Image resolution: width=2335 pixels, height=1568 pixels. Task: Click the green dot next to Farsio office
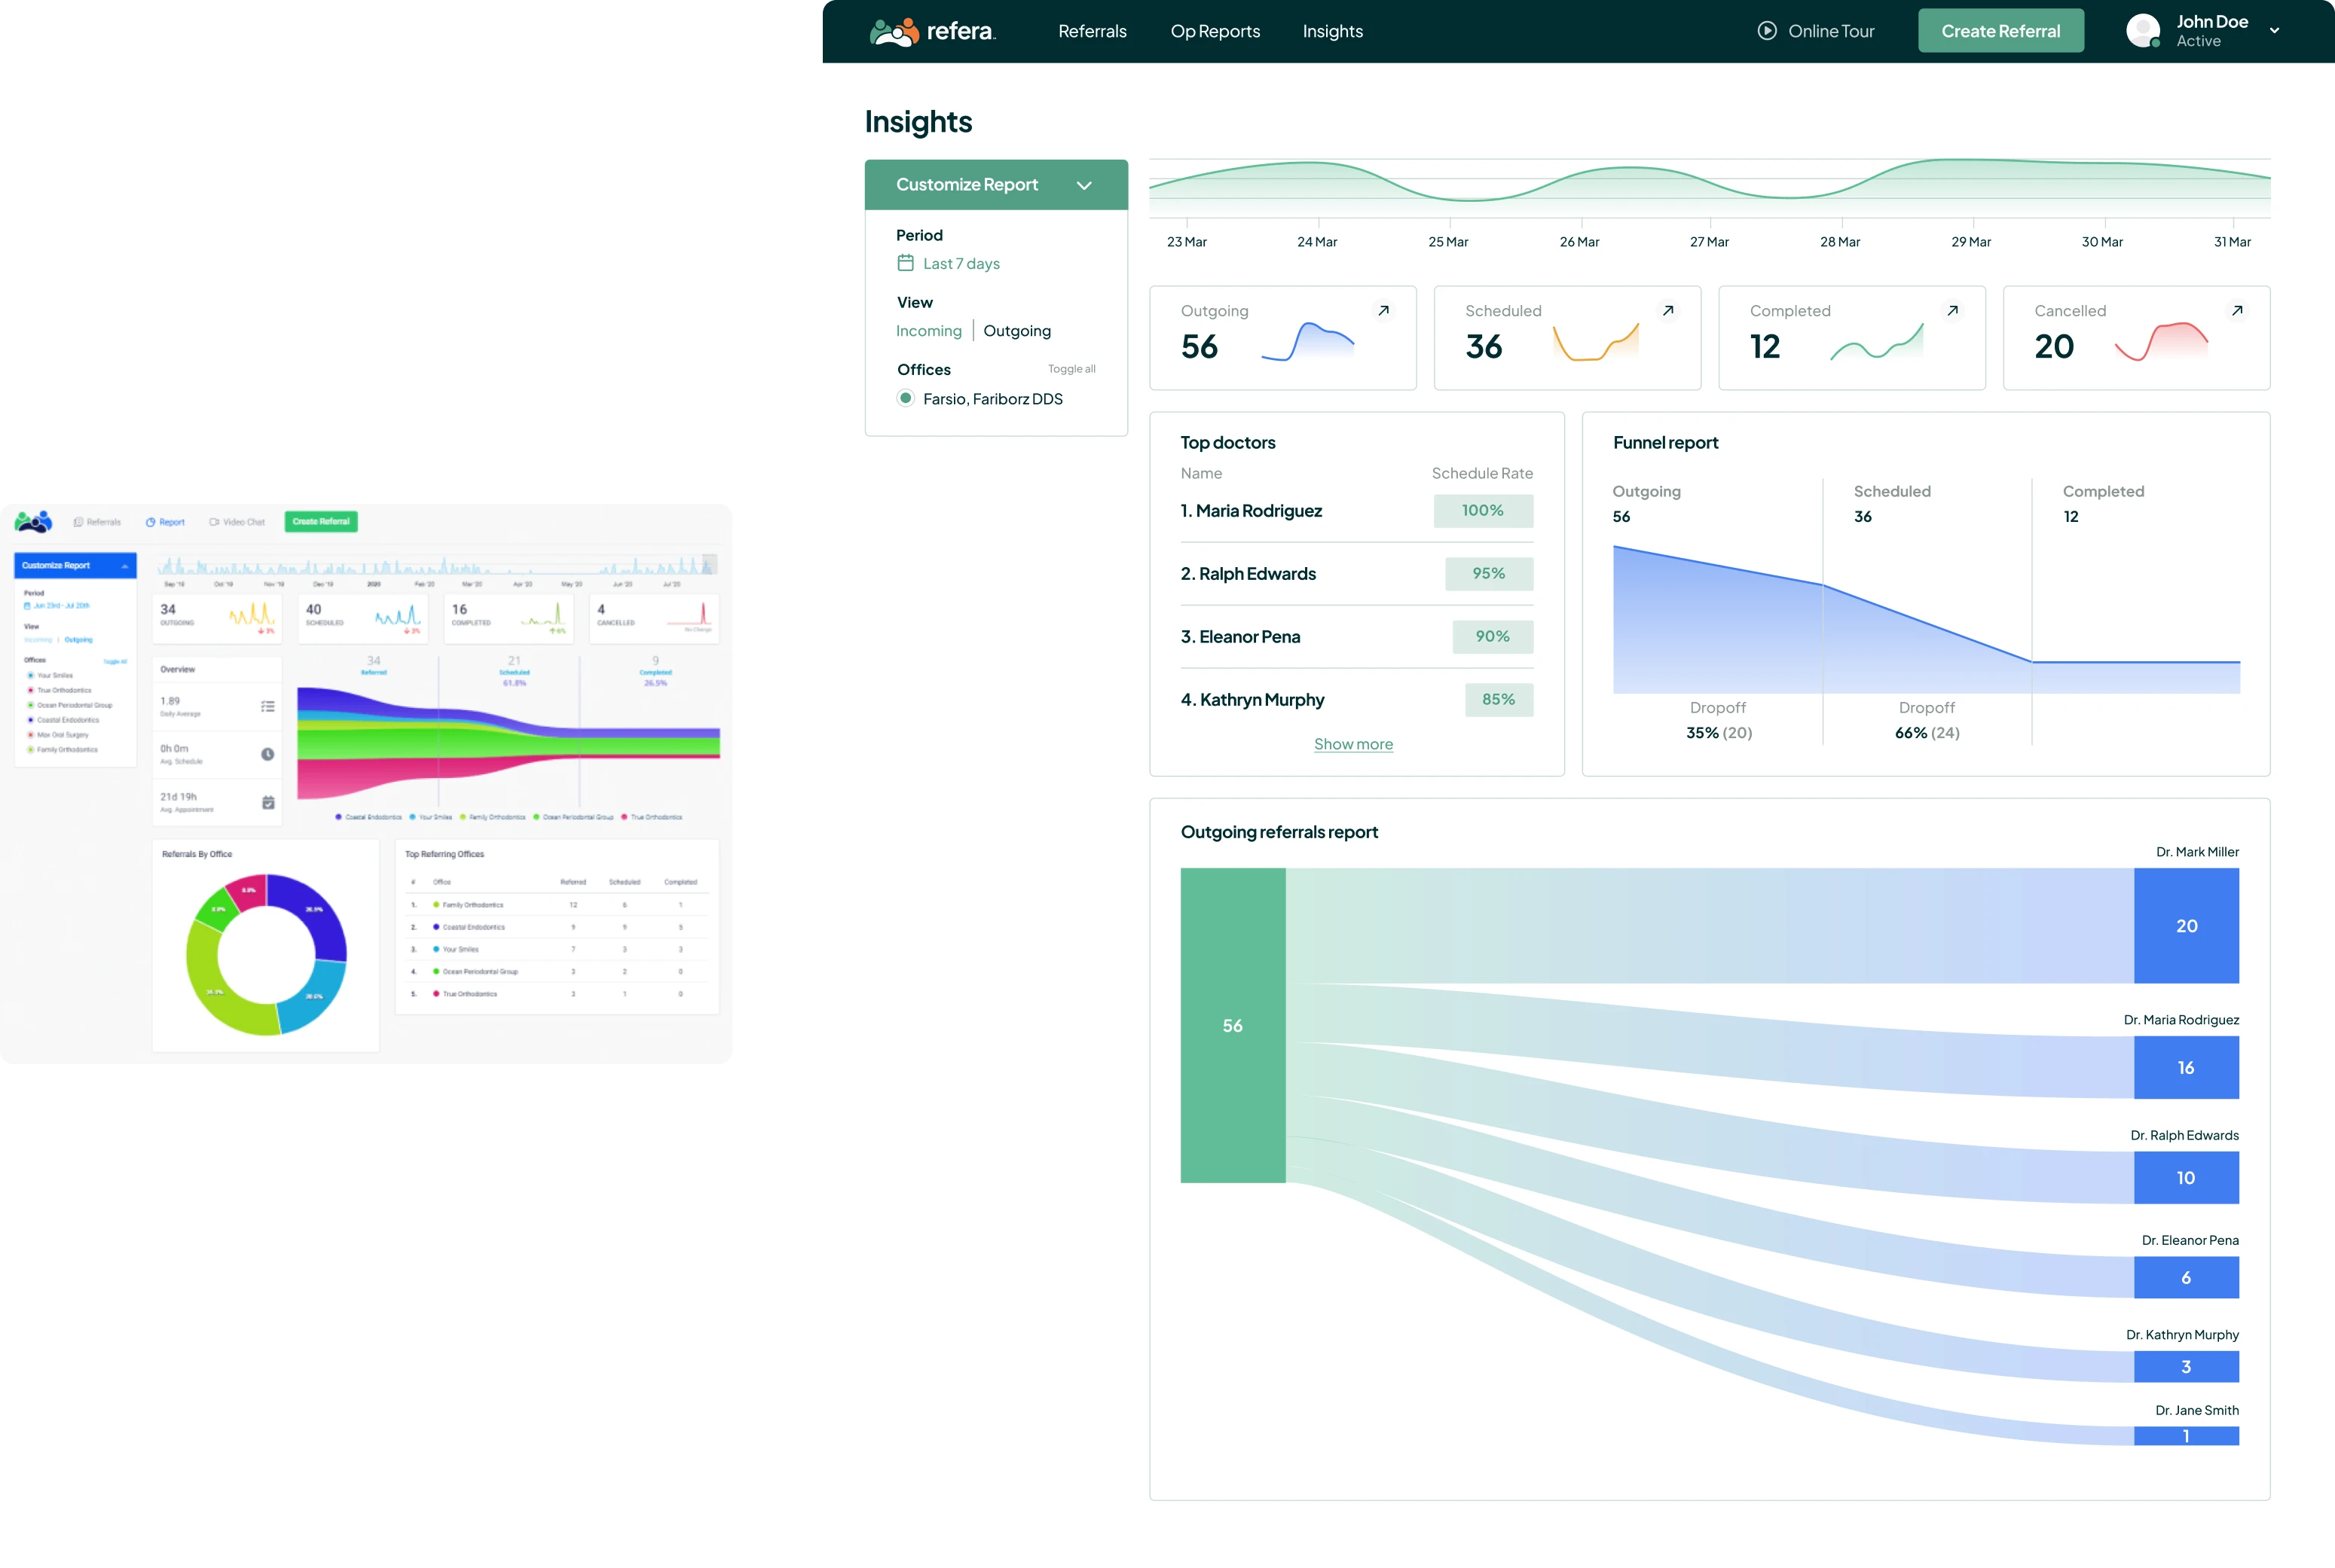click(x=906, y=398)
